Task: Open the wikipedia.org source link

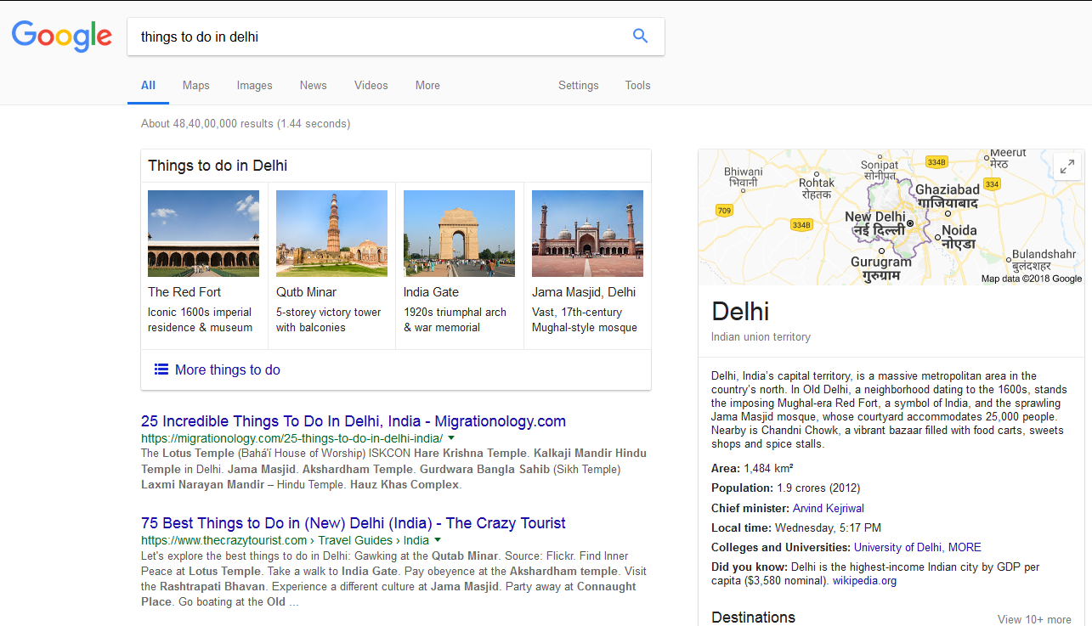Action: (864, 581)
